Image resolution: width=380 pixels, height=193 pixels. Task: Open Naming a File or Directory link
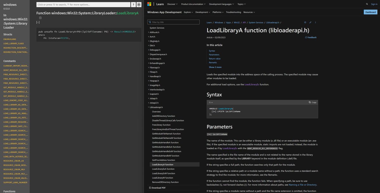click(302, 185)
